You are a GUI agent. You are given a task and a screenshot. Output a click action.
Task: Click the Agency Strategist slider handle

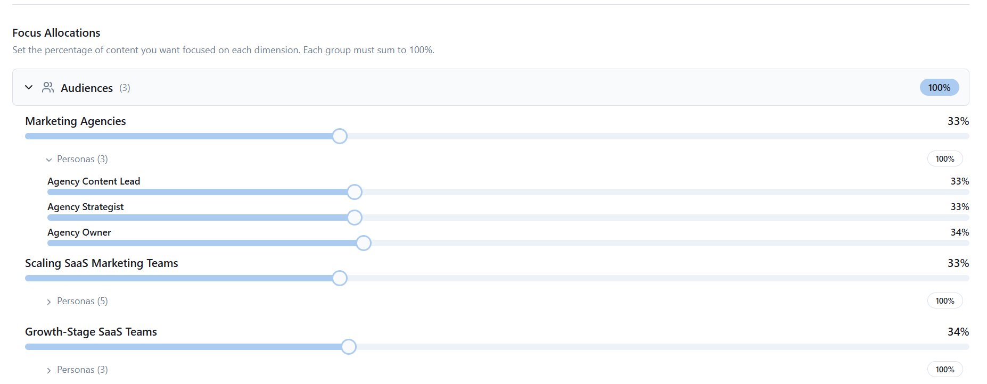[x=354, y=218]
